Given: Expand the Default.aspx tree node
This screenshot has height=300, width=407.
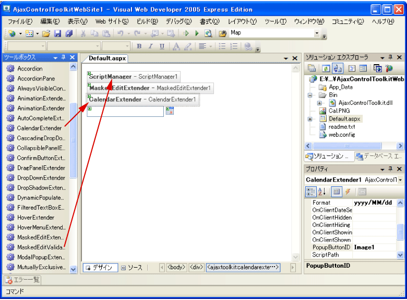Looking at the screenshot, I should tap(310, 119).
